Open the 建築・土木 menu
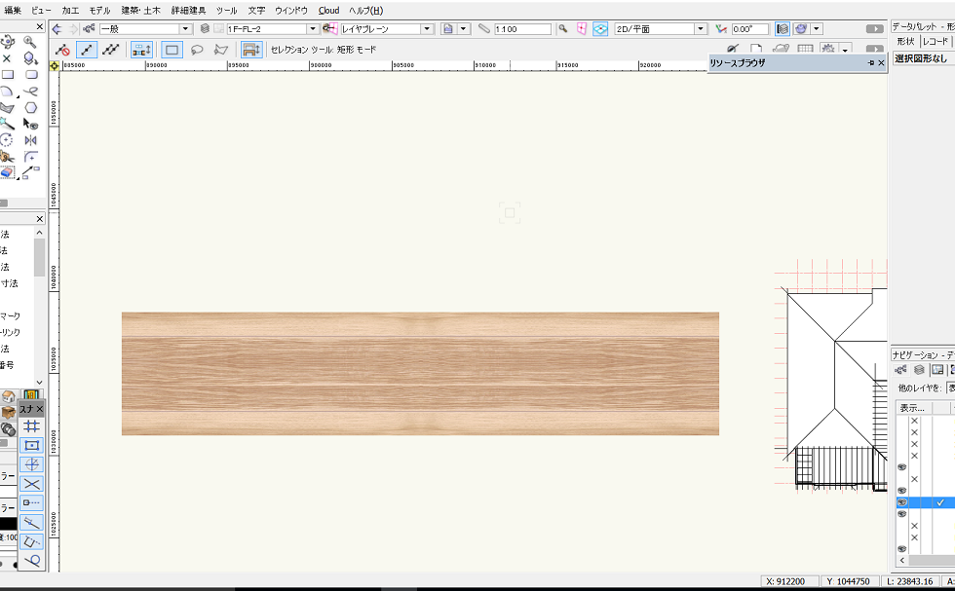This screenshot has width=955, height=591. (140, 11)
